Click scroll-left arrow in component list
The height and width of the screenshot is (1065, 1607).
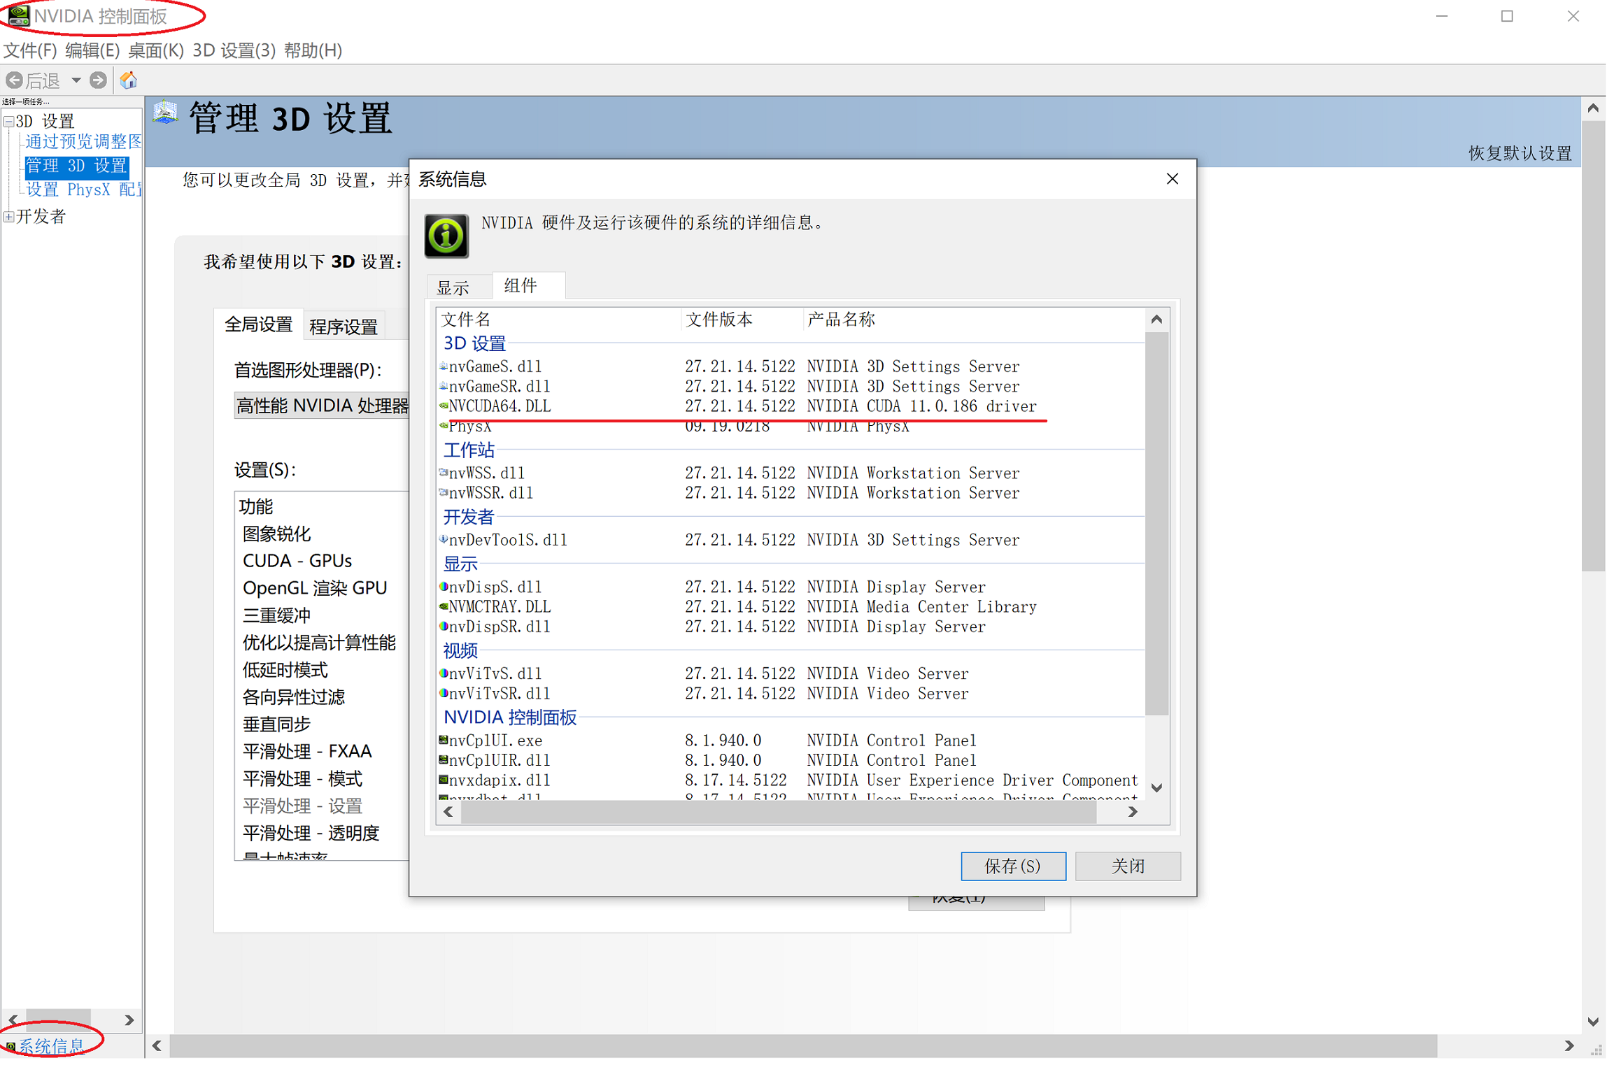pyautogui.click(x=448, y=812)
